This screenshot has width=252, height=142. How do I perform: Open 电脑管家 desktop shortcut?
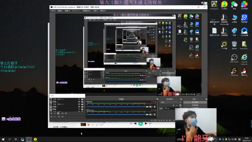pos(244,19)
